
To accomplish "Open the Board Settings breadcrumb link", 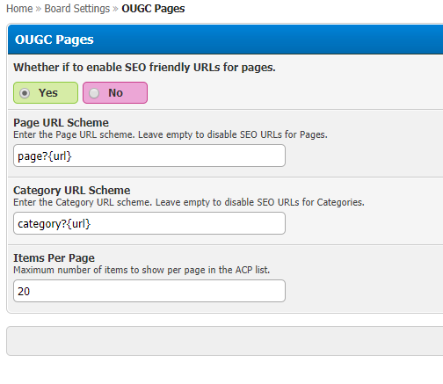I will (x=77, y=9).
